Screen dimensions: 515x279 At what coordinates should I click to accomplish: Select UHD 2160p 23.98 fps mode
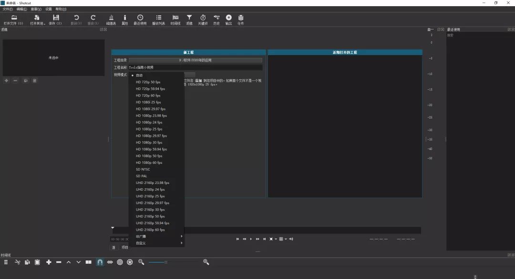pyautogui.click(x=156, y=182)
